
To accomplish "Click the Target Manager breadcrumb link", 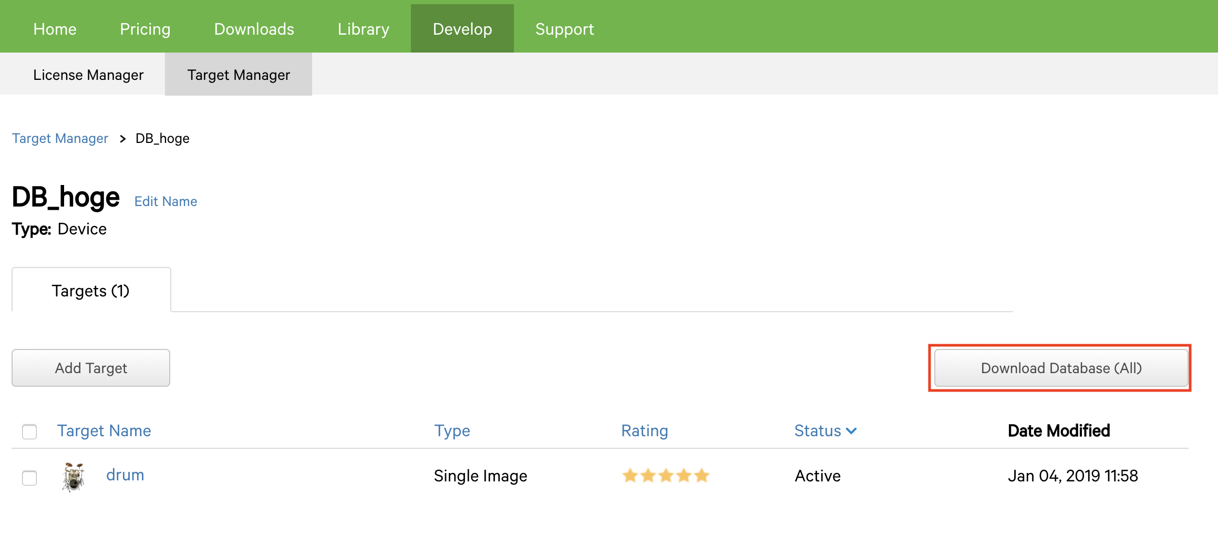I will click(x=60, y=138).
